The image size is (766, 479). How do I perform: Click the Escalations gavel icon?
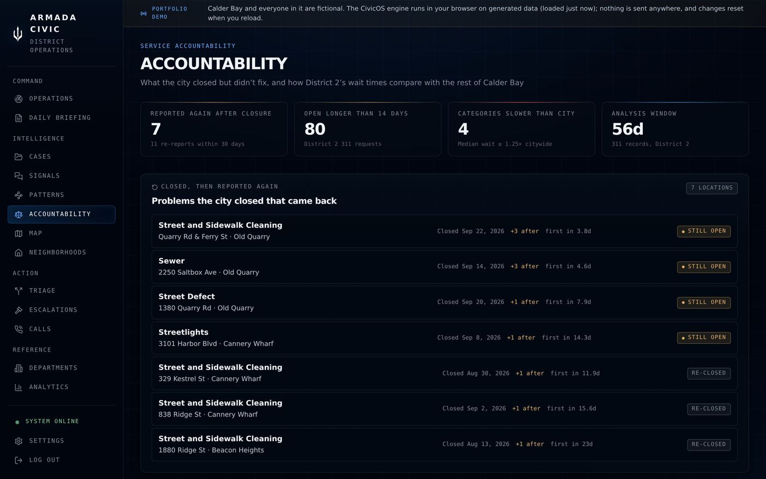point(19,310)
